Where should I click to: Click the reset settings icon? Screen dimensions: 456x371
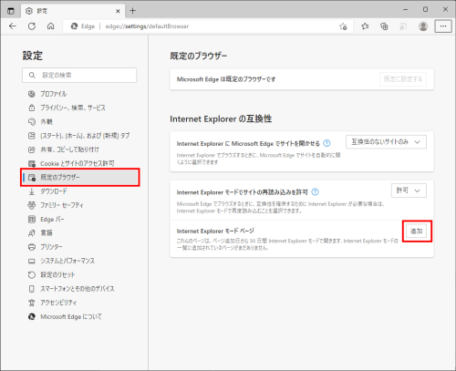pyautogui.click(x=32, y=275)
